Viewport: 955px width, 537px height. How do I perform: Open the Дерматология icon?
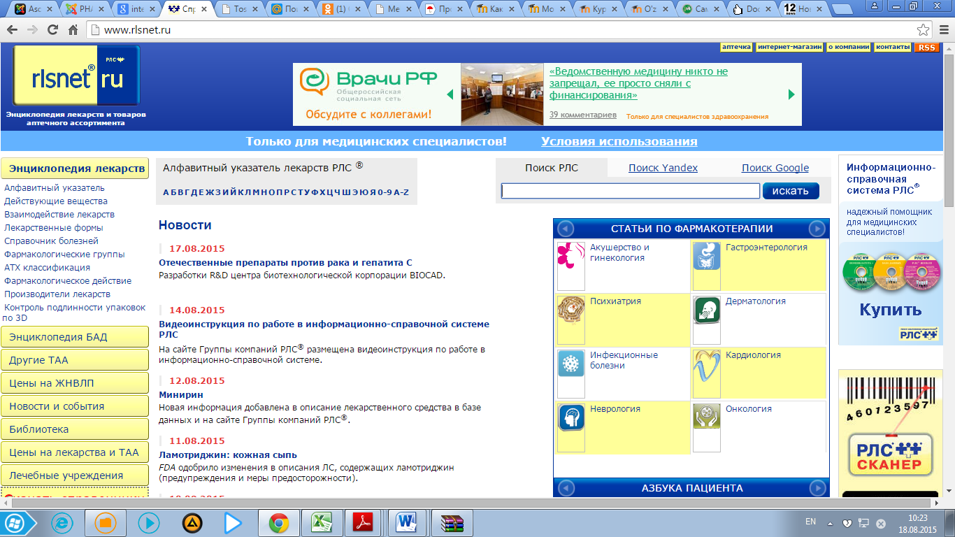(x=706, y=320)
